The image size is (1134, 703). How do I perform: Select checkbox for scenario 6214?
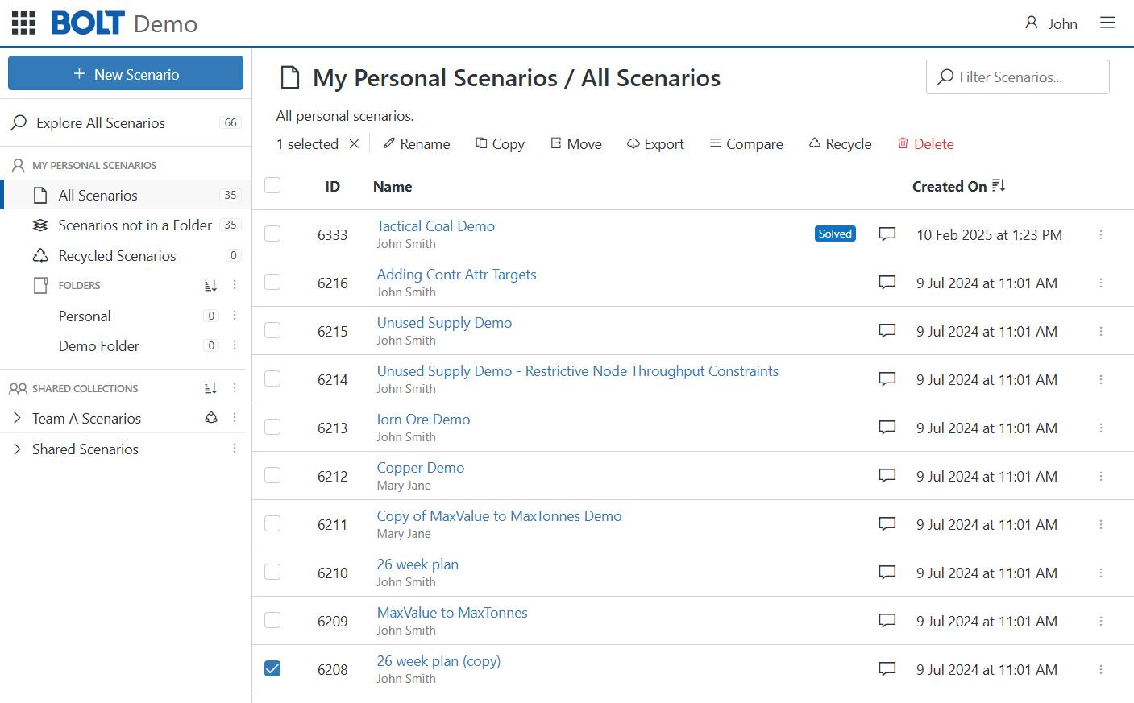pos(272,378)
